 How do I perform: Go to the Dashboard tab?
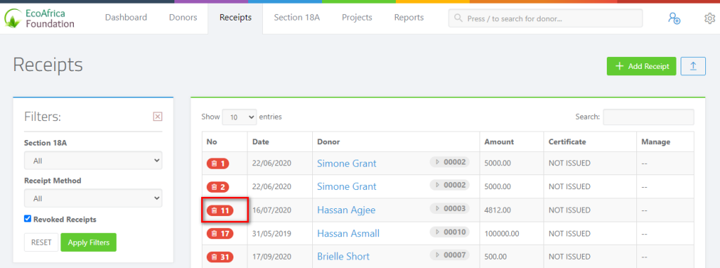[126, 18]
